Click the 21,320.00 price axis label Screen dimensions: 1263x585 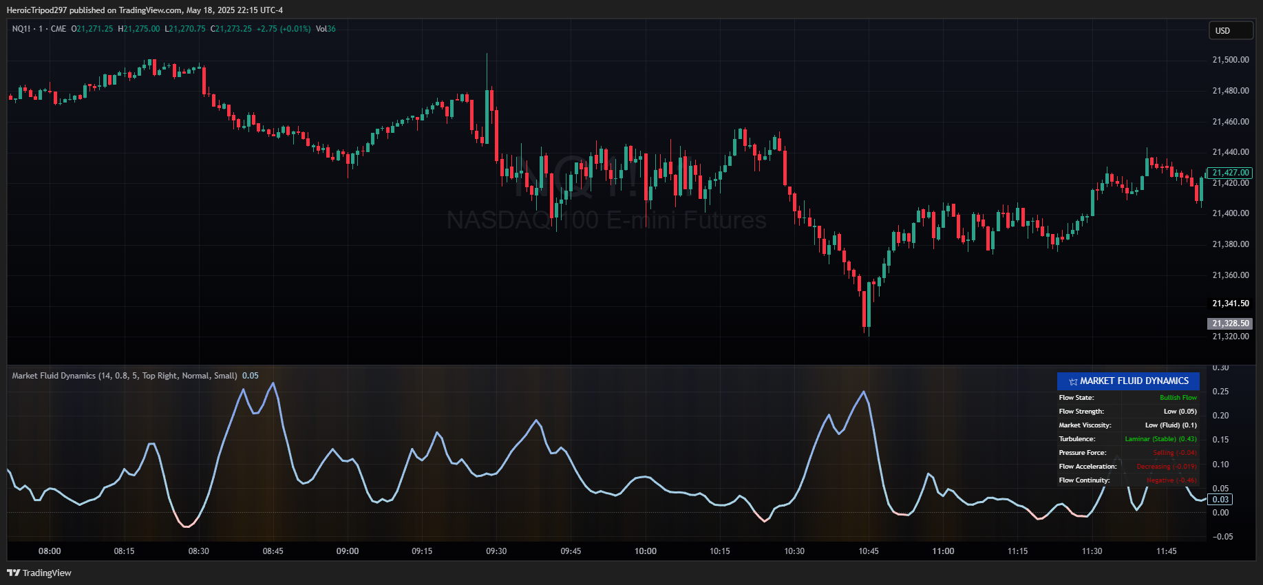[1231, 337]
